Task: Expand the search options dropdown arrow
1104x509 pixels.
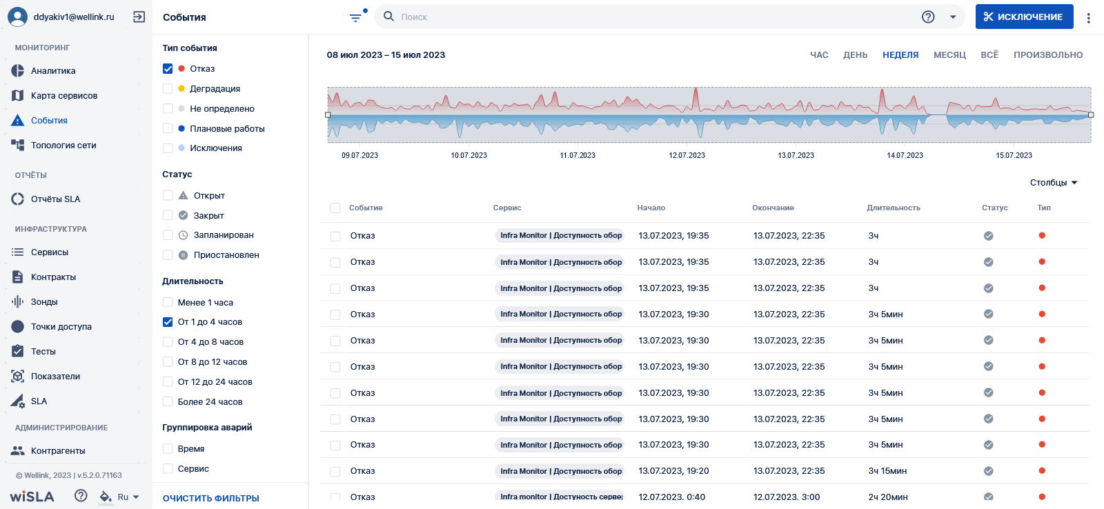Action: click(x=953, y=17)
